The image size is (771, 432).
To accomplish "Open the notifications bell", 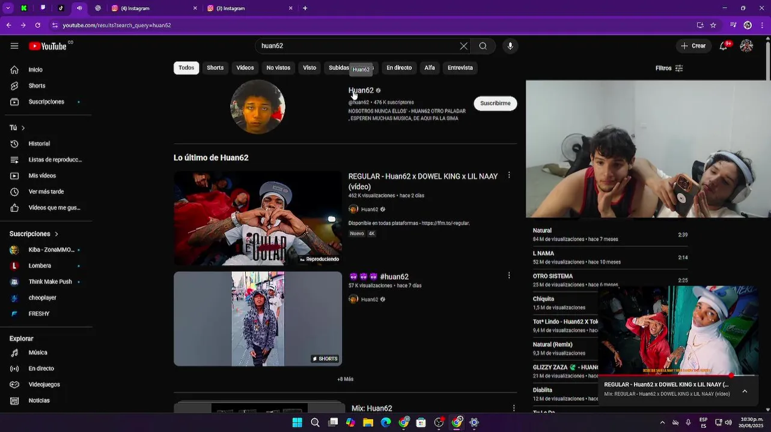I will 724,46.
